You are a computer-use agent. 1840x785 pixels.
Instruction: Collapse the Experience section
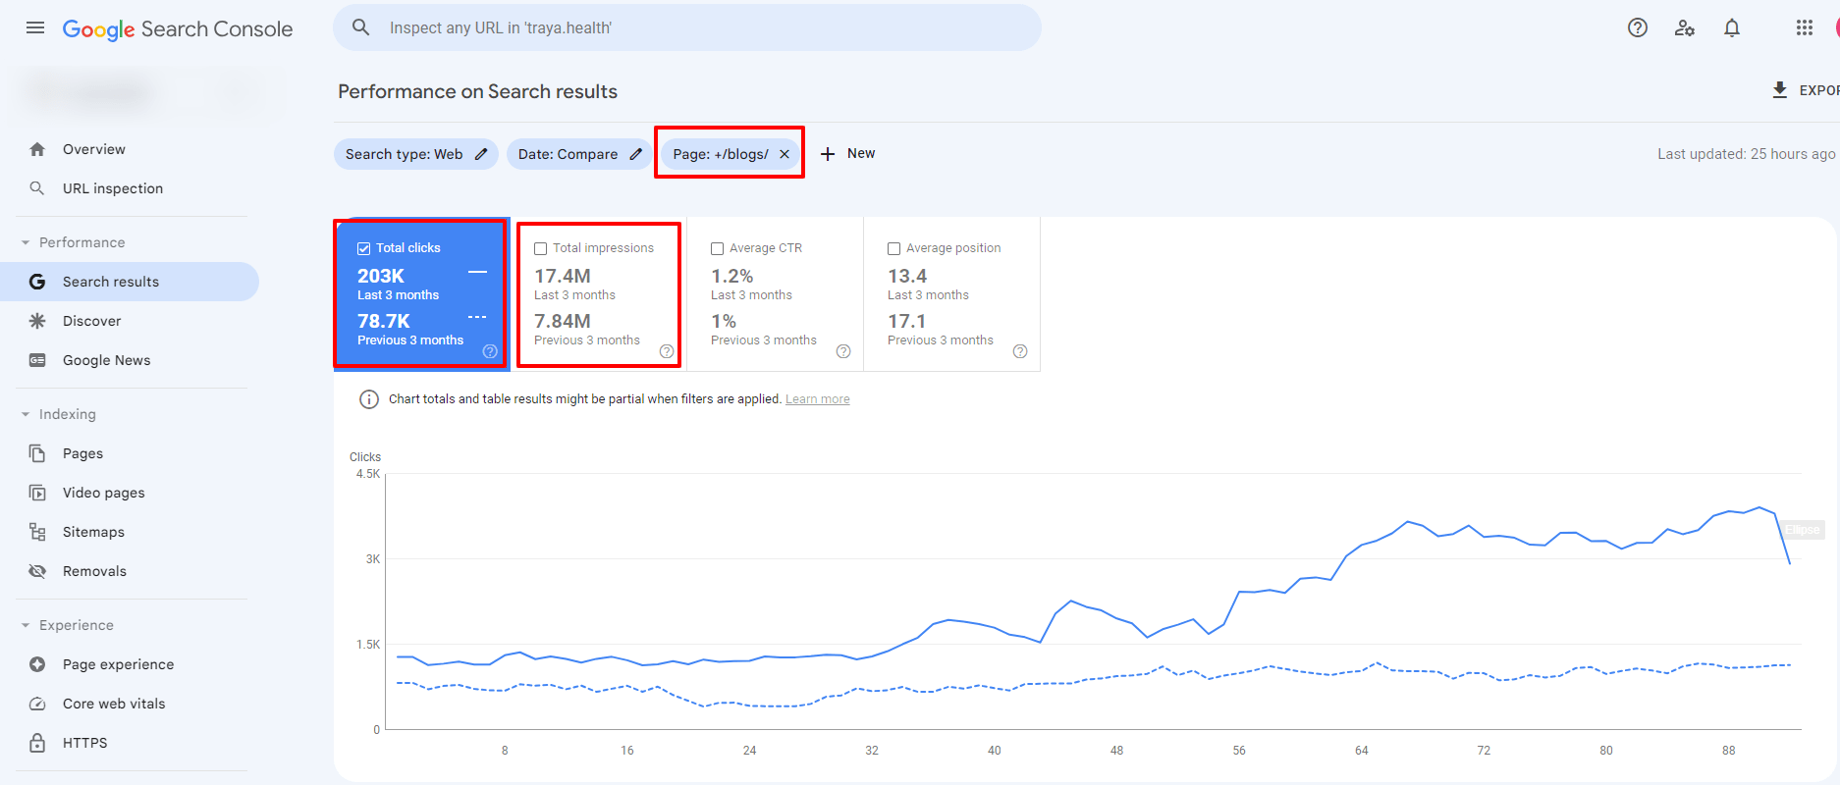pos(26,625)
